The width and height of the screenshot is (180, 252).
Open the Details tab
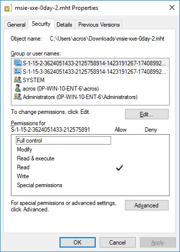(x=64, y=25)
